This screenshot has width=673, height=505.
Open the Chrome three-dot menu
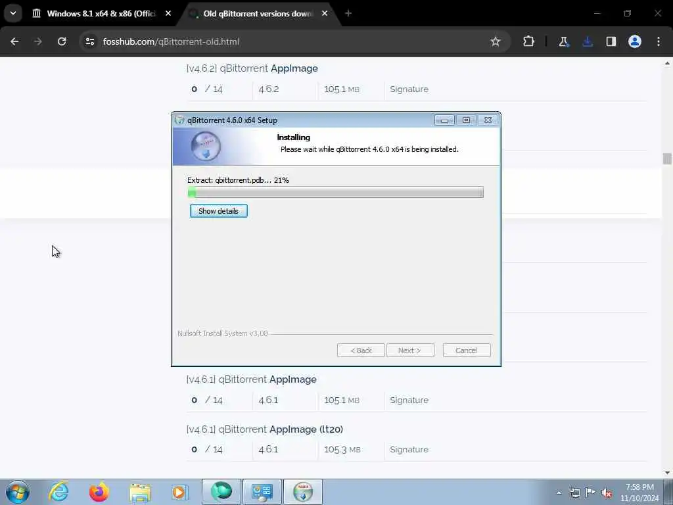659,41
